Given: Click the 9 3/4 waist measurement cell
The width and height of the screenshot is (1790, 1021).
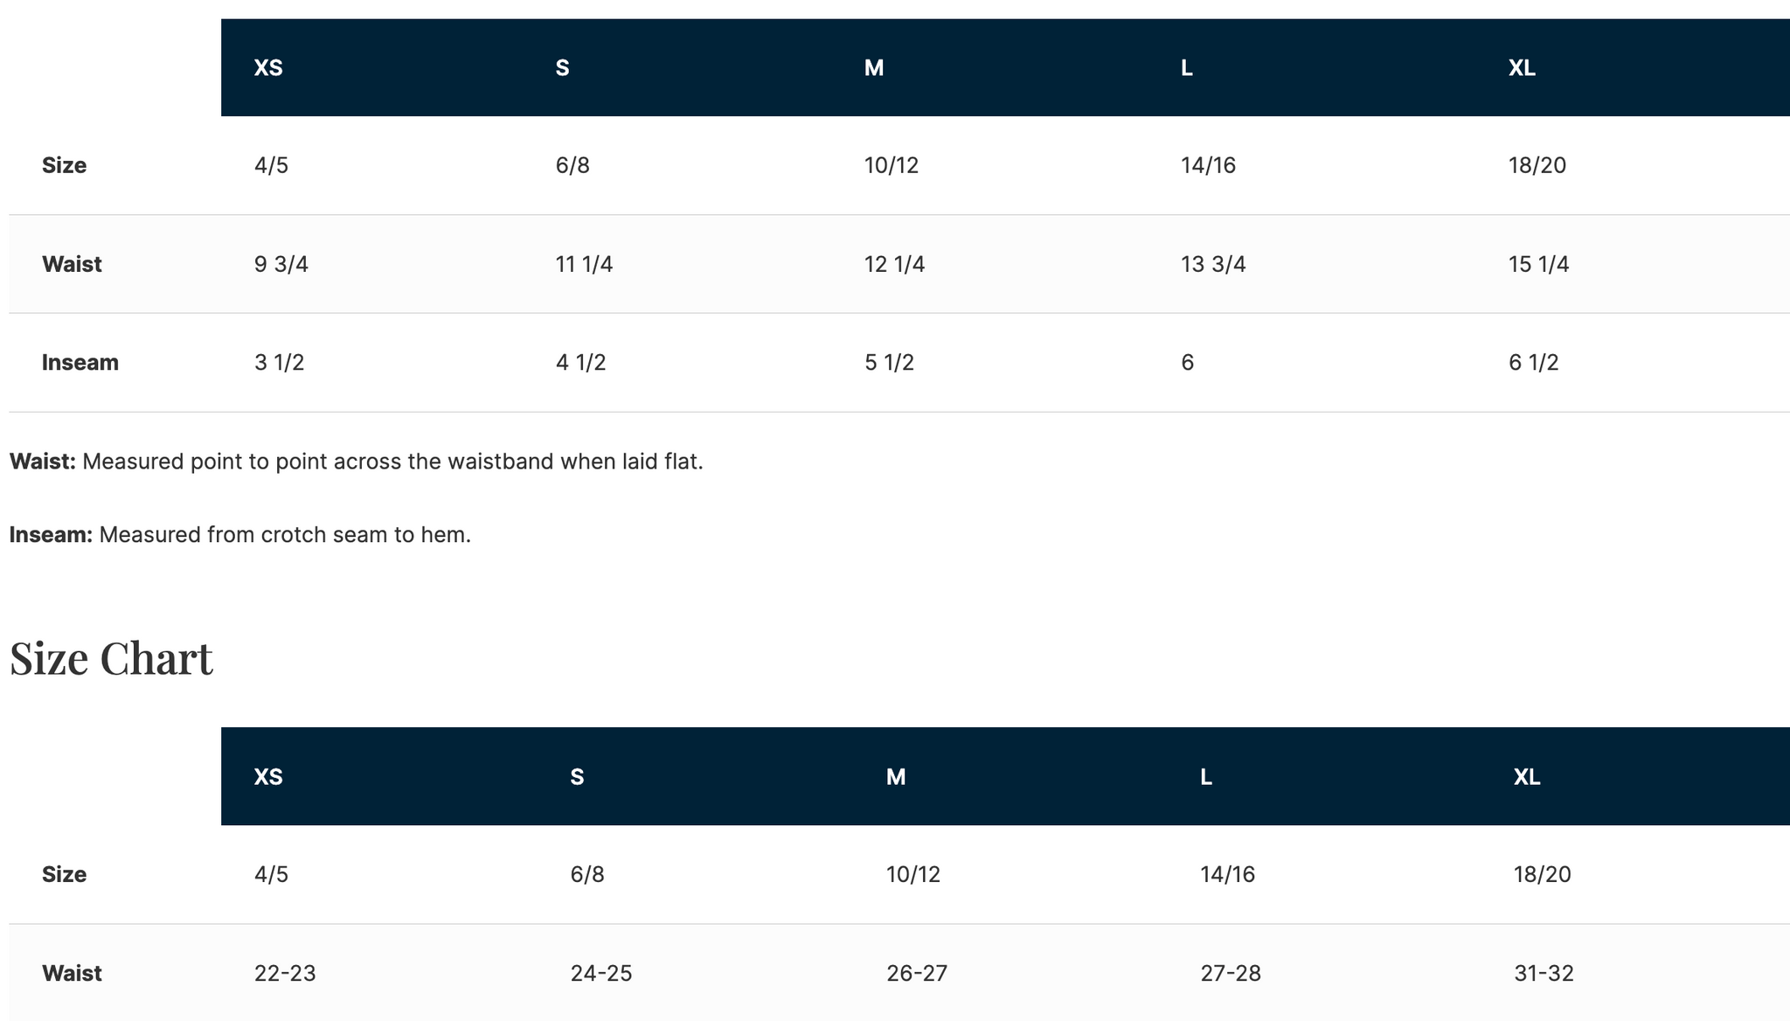Looking at the screenshot, I should pos(281,264).
